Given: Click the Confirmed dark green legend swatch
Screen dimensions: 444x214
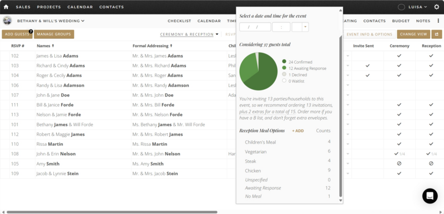Looking at the screenshot, I should (x=284, y=62).
